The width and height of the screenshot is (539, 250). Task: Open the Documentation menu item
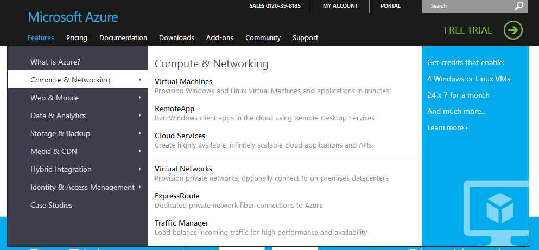click(123, 38)
